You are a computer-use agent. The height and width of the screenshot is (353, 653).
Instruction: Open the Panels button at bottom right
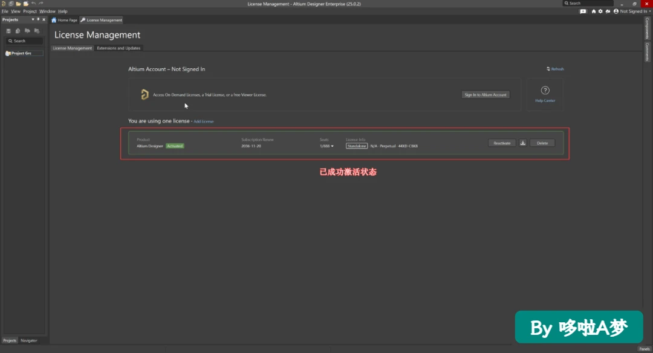(x=645, y=349)
